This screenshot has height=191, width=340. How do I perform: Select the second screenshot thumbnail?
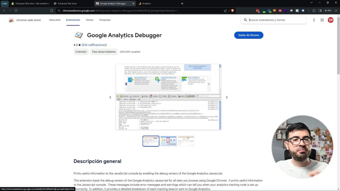pyautogui.click(x=168, y=141)
